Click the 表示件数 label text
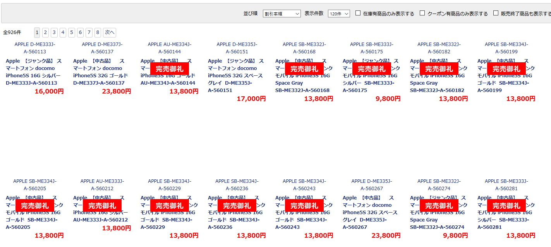The image size is (551, 247). pos(314,14)
